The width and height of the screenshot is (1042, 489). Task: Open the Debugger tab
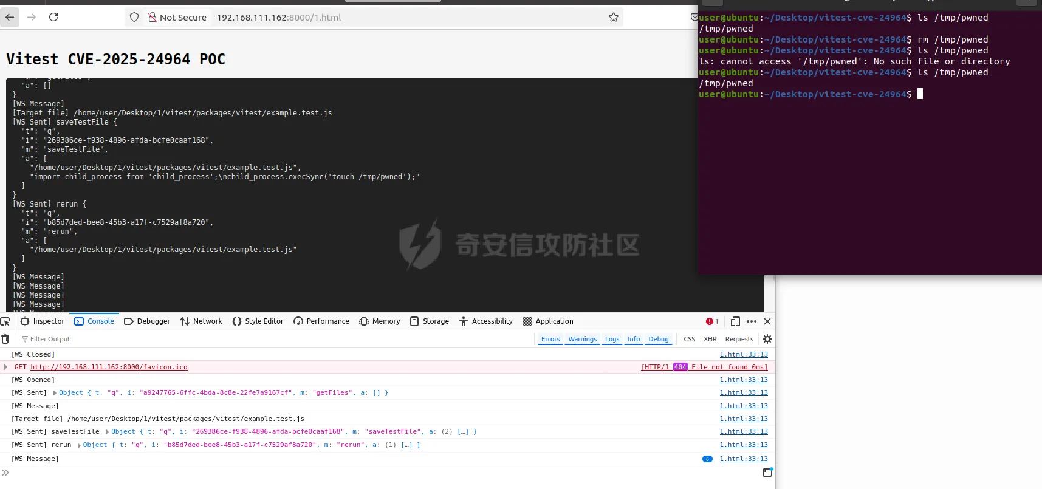(147, 321)
